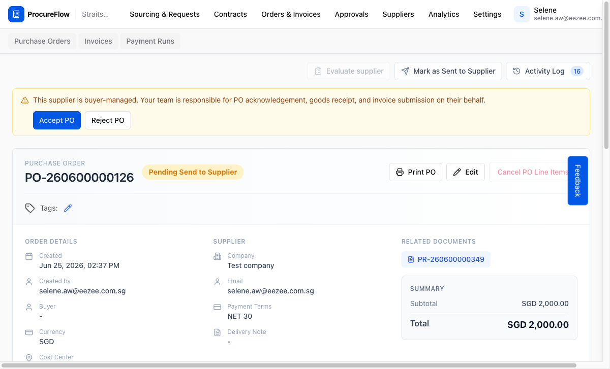
Task: Open the PR-260600000349 related document
Action: pos(446,259)
